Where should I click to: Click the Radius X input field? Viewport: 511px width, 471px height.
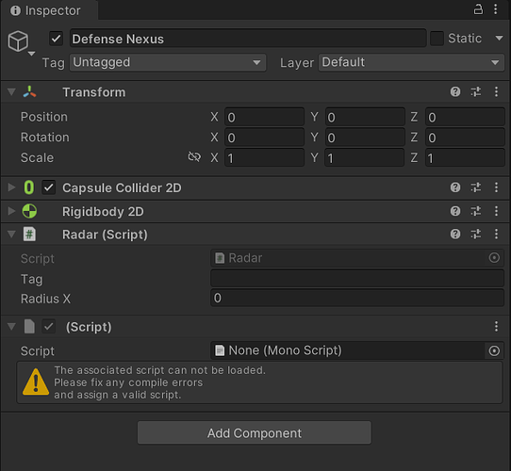357,298
